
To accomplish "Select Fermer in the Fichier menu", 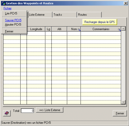I will pyautogui.click(x=9, y=31).
